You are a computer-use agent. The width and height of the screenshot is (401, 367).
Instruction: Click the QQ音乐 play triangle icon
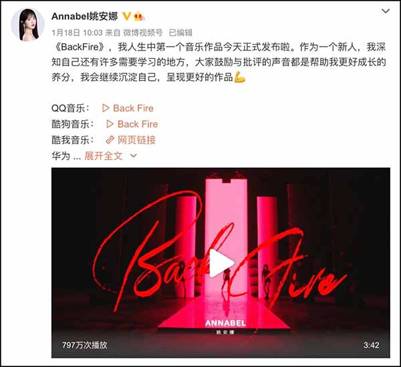[106, 108]
